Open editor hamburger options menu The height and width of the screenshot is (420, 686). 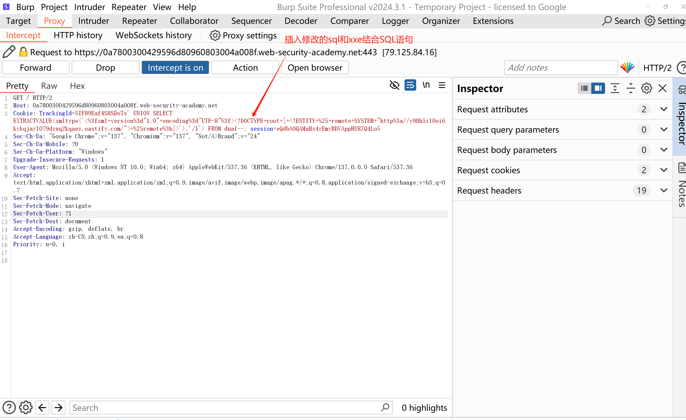pos(442,85)
